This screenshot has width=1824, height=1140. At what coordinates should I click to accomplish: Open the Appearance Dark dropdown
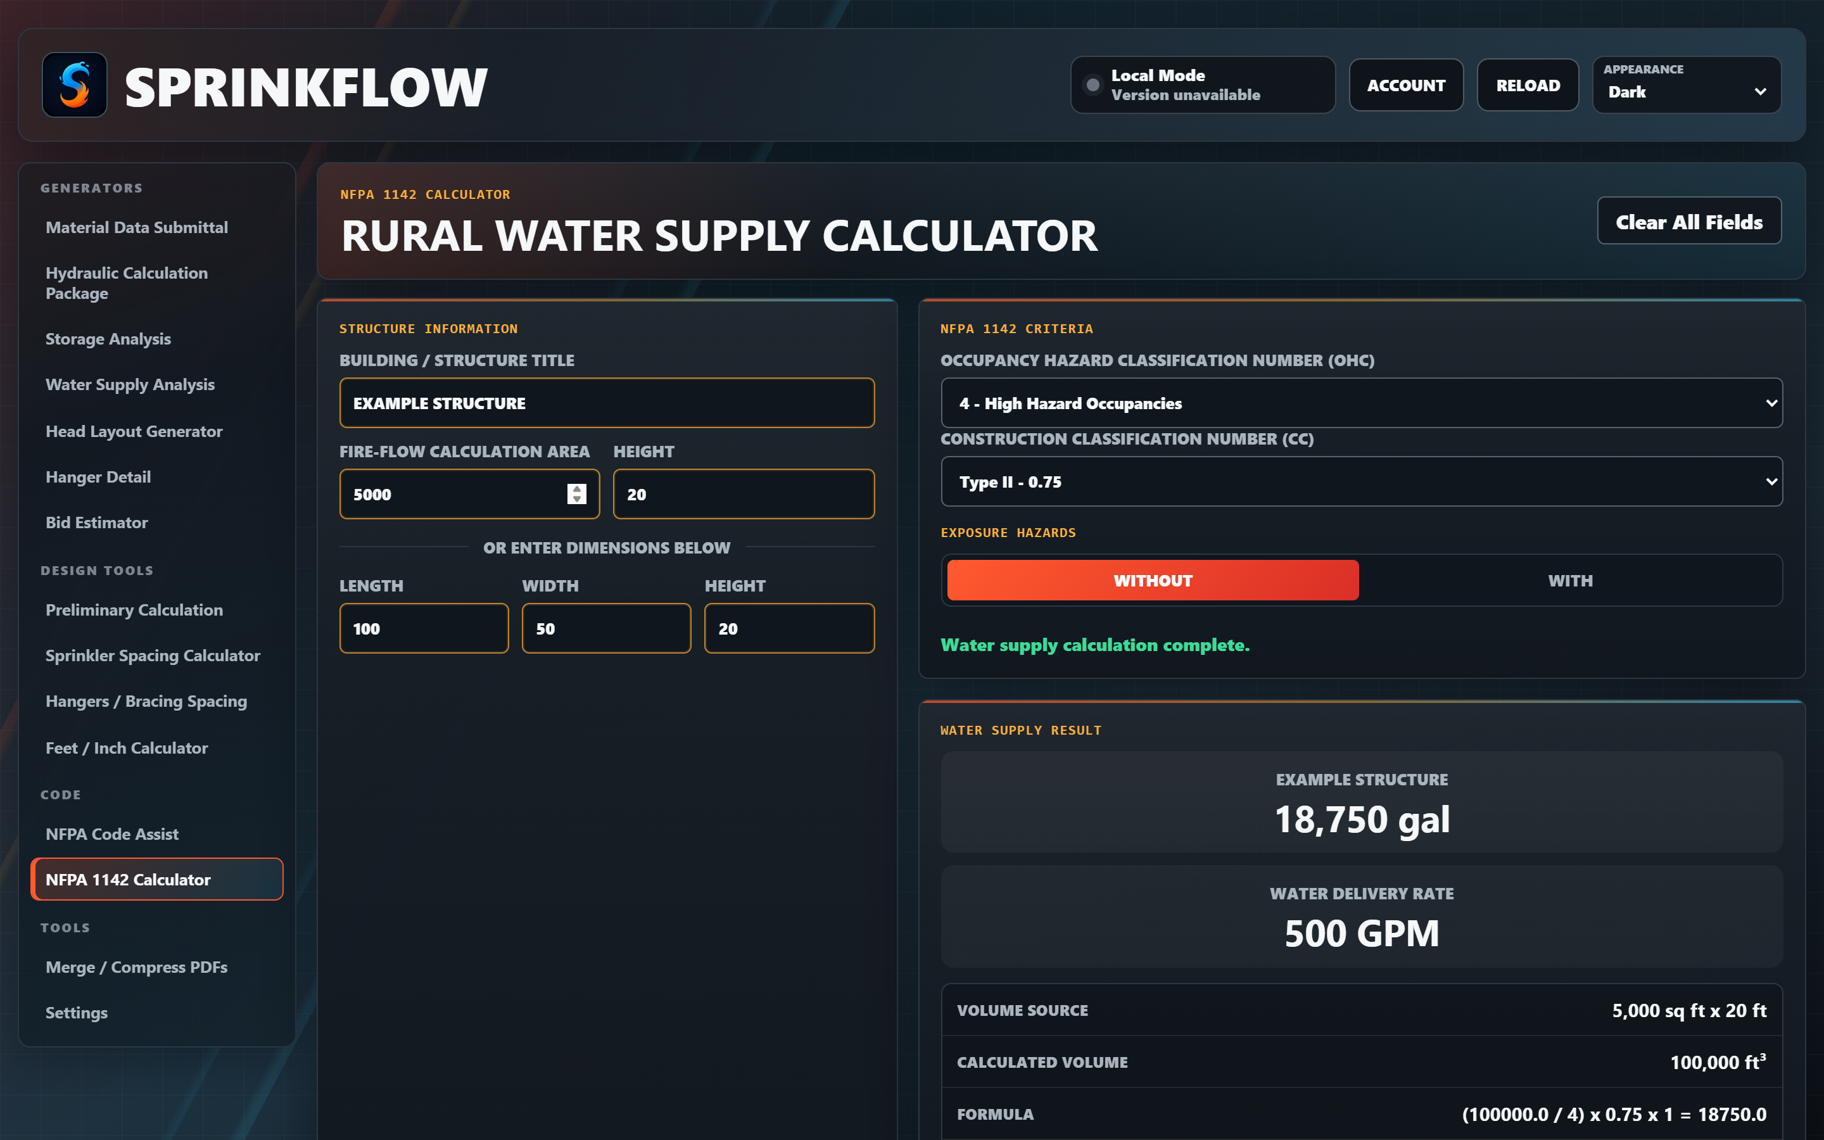click(1687, 85)
